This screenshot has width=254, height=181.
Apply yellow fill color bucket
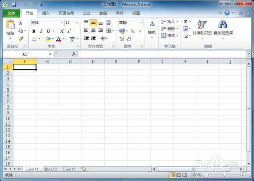click(x=48, y=39)
